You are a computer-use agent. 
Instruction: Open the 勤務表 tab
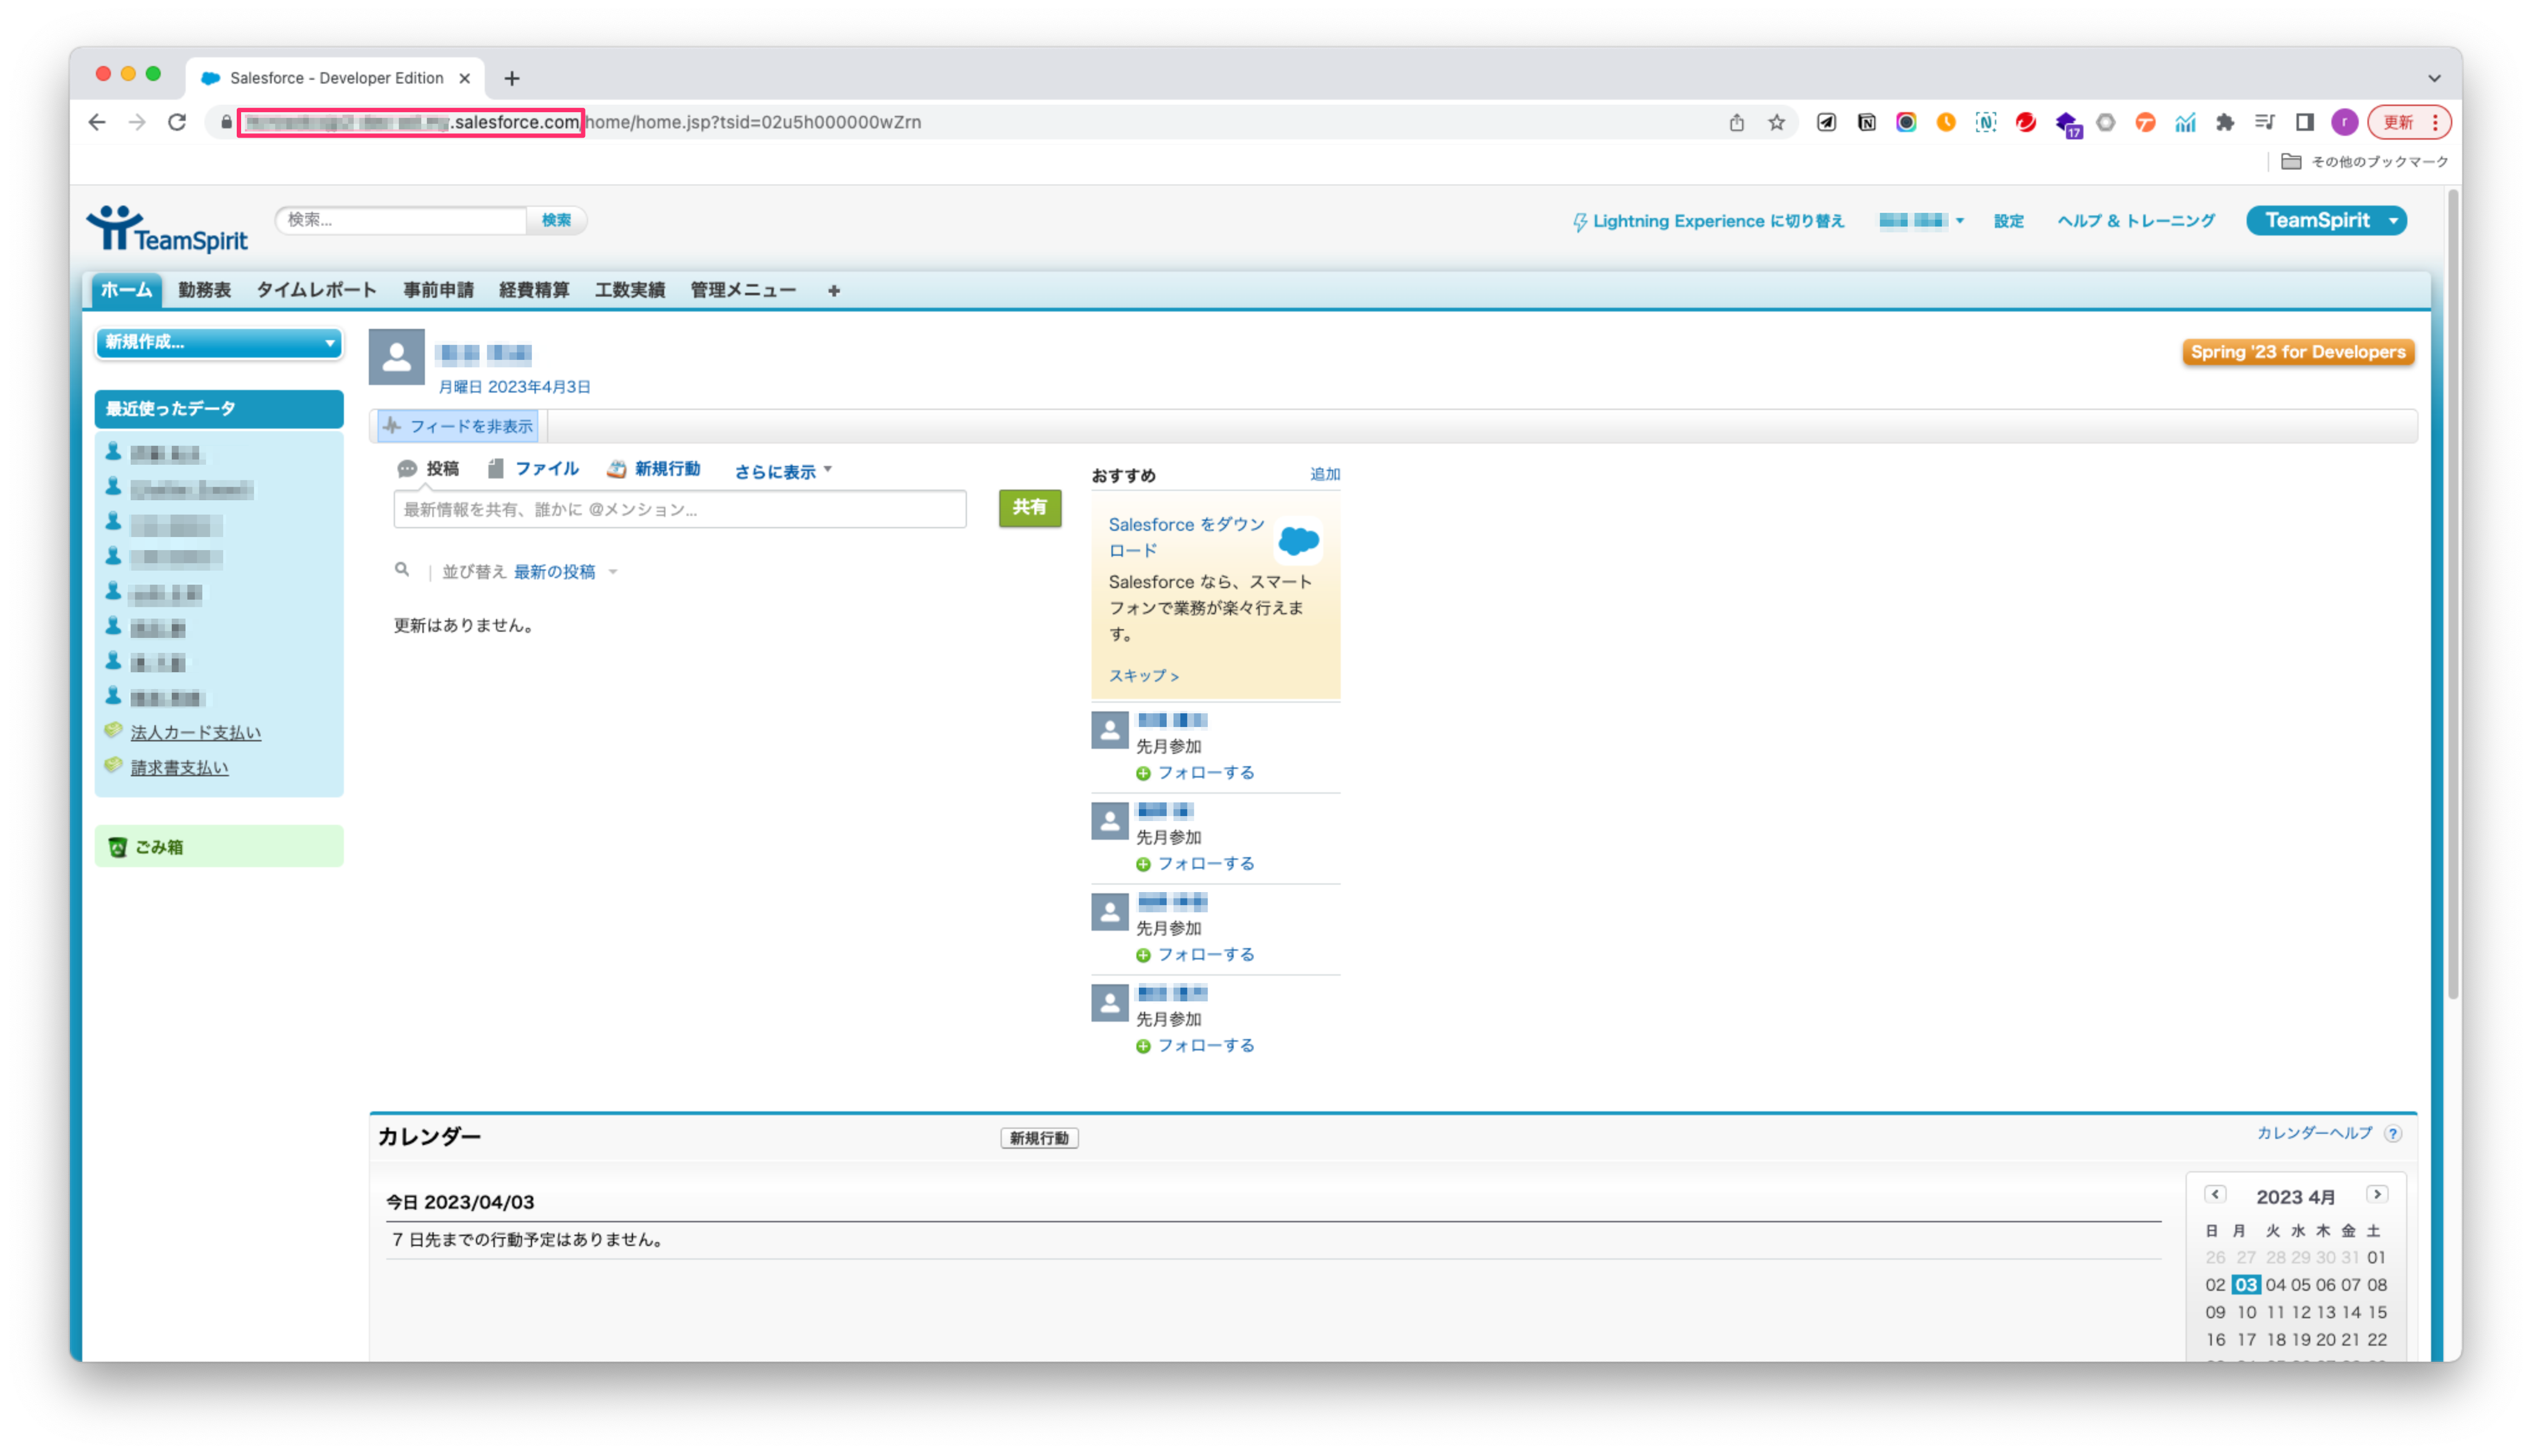[205, 290]
